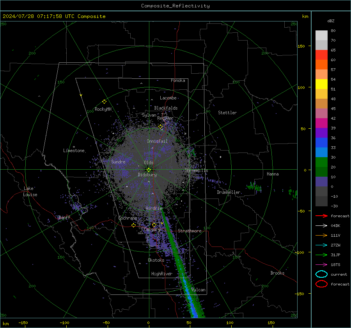Click the Airdrie city label
The width and height of the screenshot is (351, 328).
click(x=154, y=208)
